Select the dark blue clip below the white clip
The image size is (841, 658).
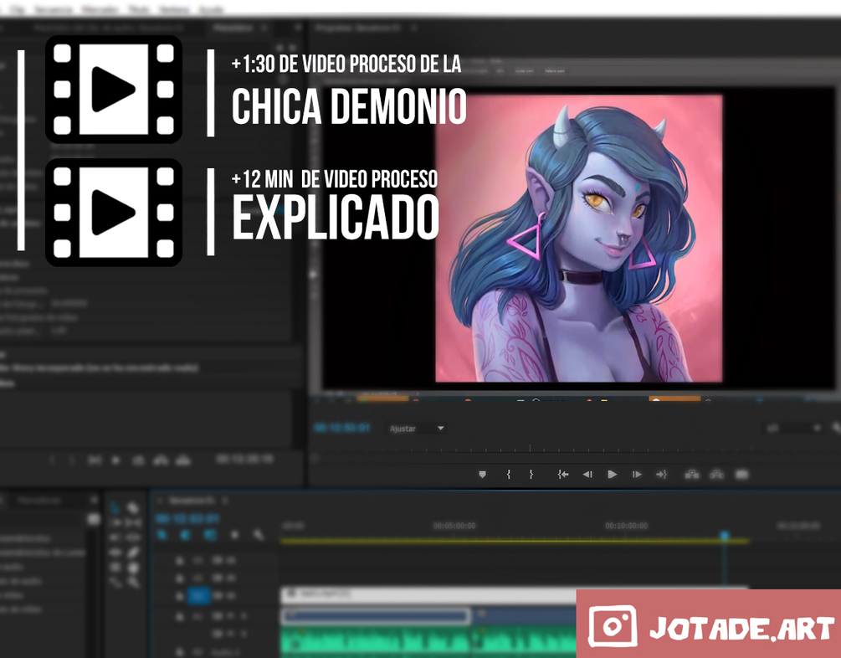coord(376,615)
